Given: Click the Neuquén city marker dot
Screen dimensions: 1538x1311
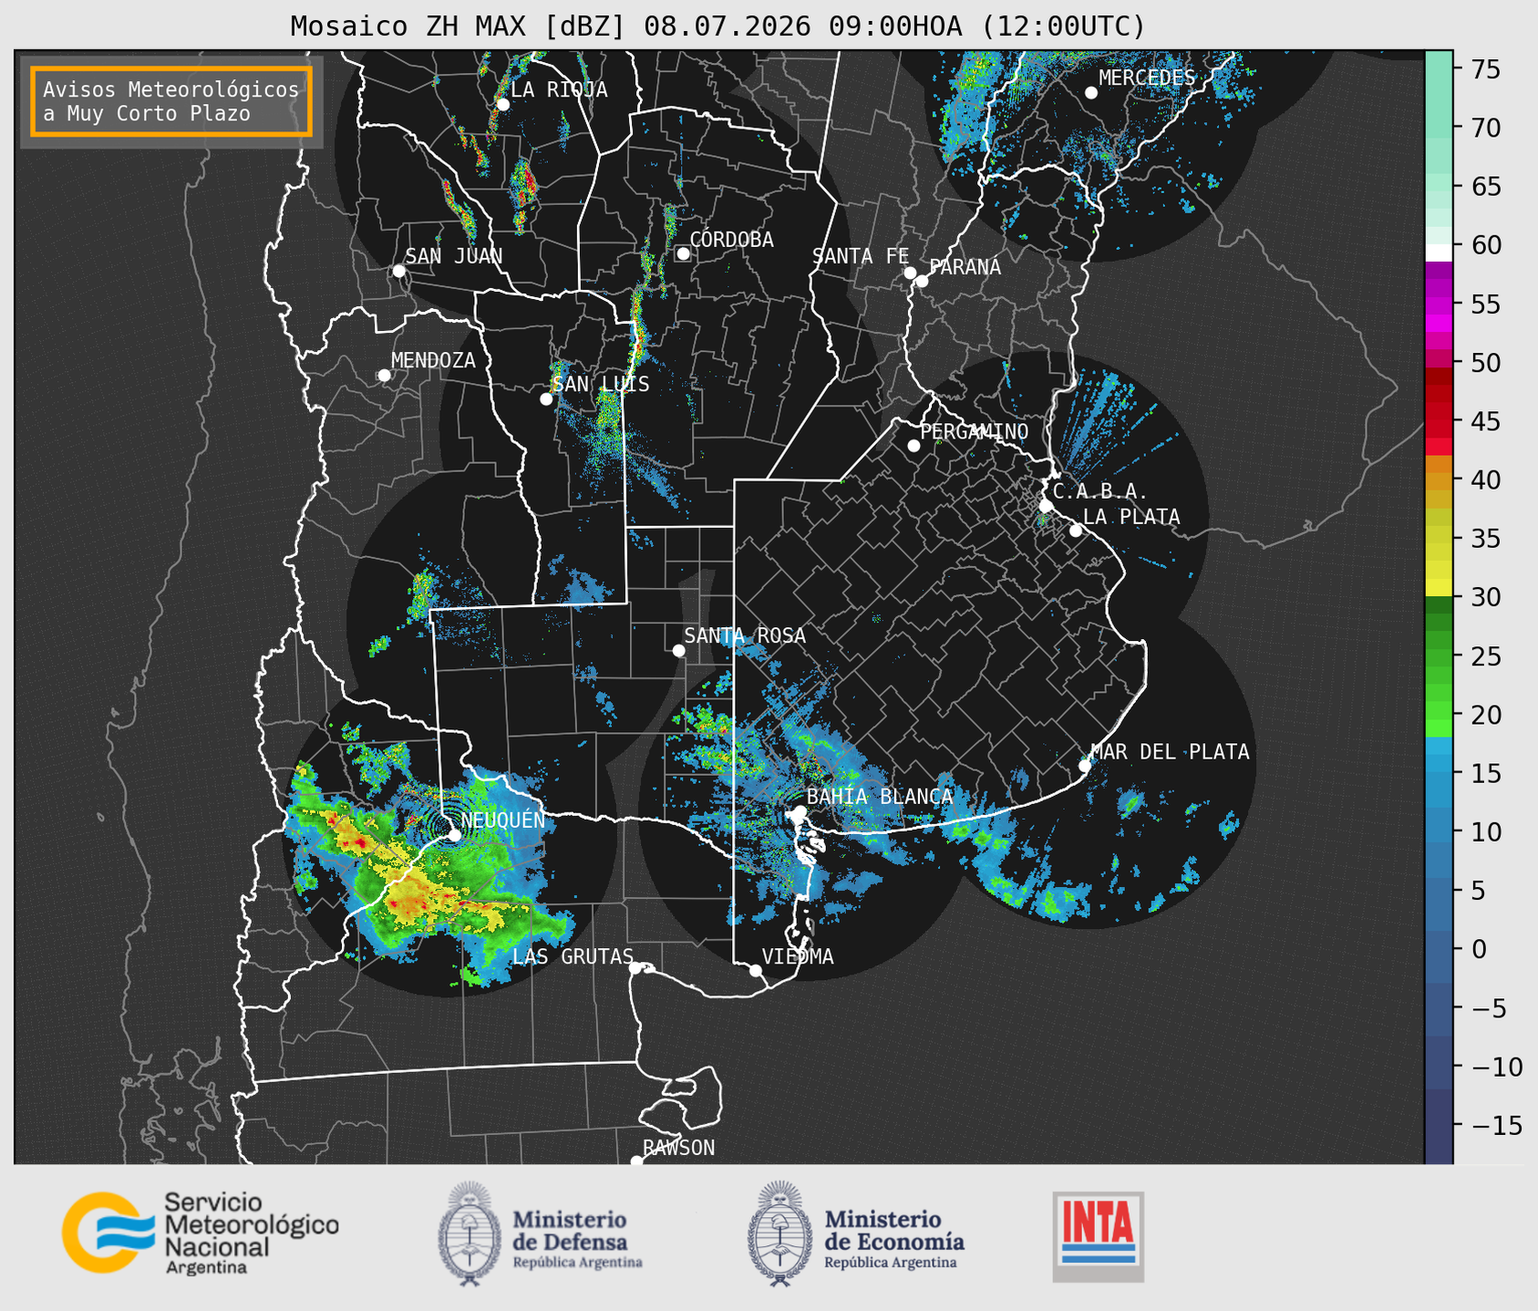Looking at the screenshot, I should [x=454, y=834].
